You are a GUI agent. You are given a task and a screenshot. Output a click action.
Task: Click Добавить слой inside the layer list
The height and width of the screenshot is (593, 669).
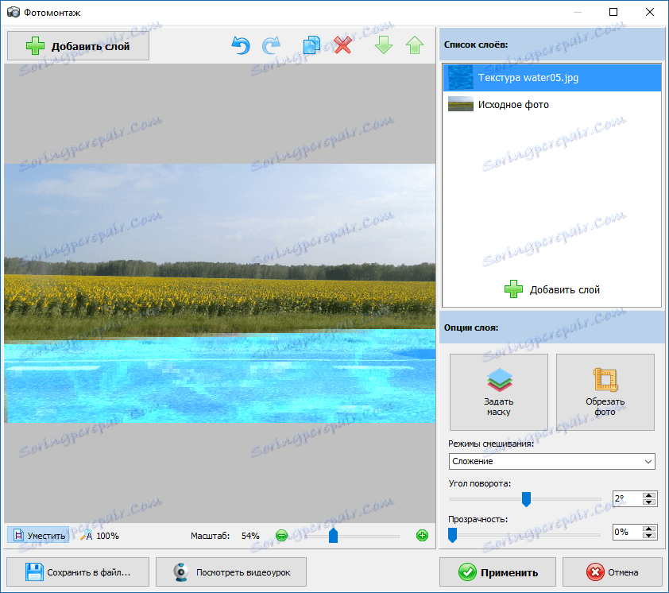pos(551,289)
